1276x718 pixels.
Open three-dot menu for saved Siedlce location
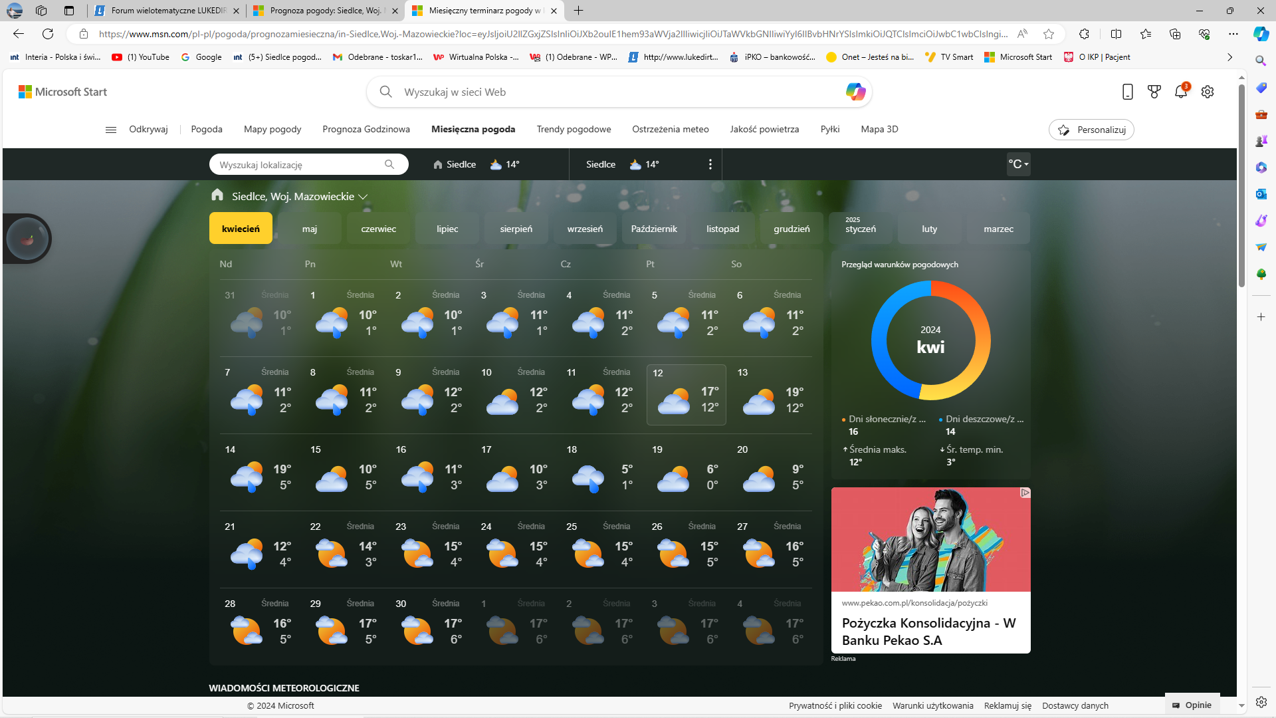(710, 164)
